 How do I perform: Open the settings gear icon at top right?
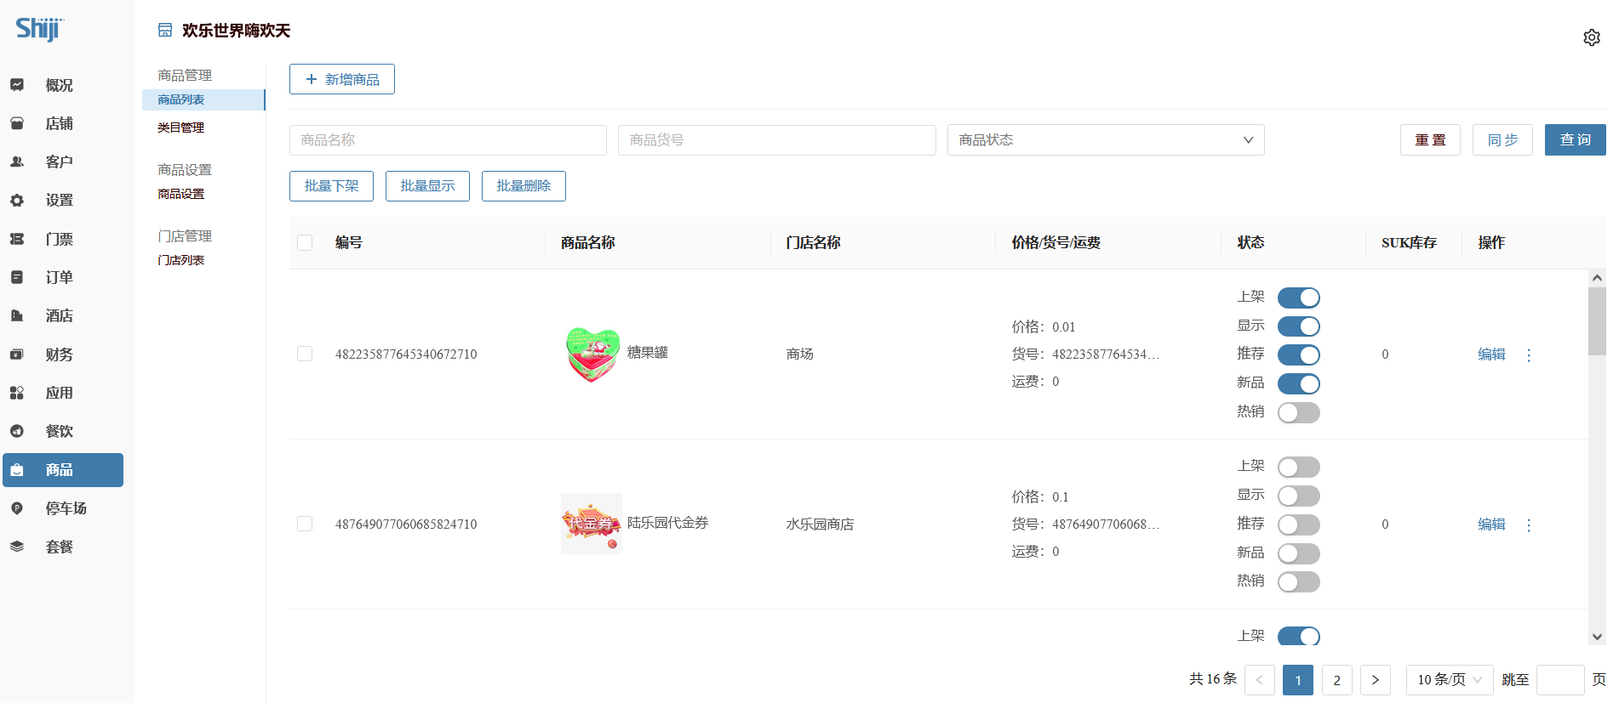click(1591, 37)
